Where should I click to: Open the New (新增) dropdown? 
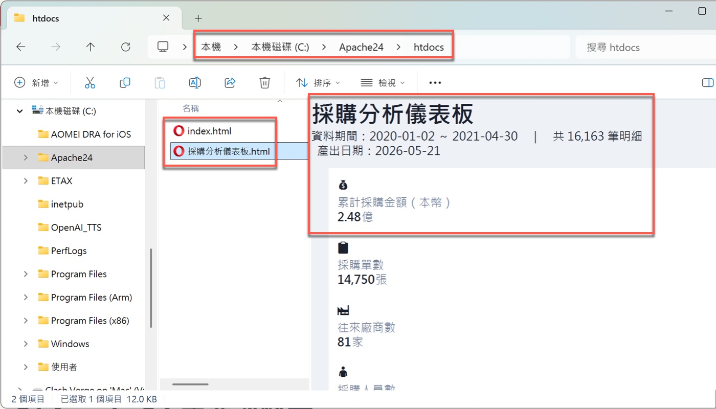click(x=36, y=82)
